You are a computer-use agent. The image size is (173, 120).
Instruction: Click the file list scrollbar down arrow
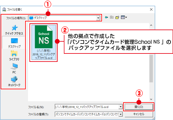[151, 99]
